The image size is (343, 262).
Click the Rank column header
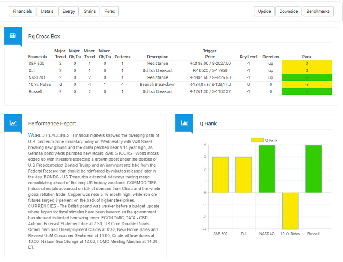pyautogui.click(x=307, y=57)
